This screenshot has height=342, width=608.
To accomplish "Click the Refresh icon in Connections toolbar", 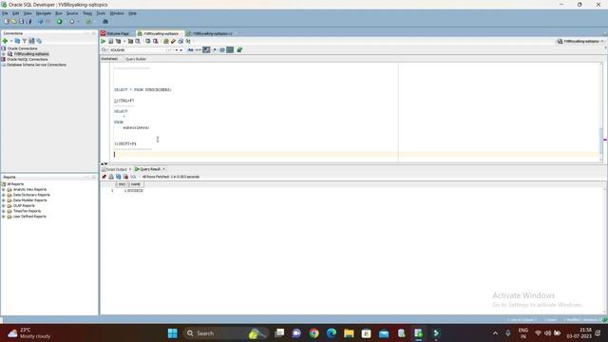I will [x=17, y=41].
